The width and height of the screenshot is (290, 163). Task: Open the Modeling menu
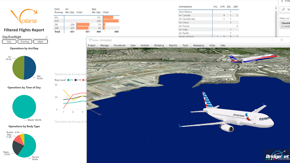tap(159, 45)
